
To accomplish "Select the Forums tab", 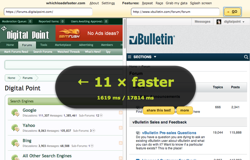I will pos(27,45).
